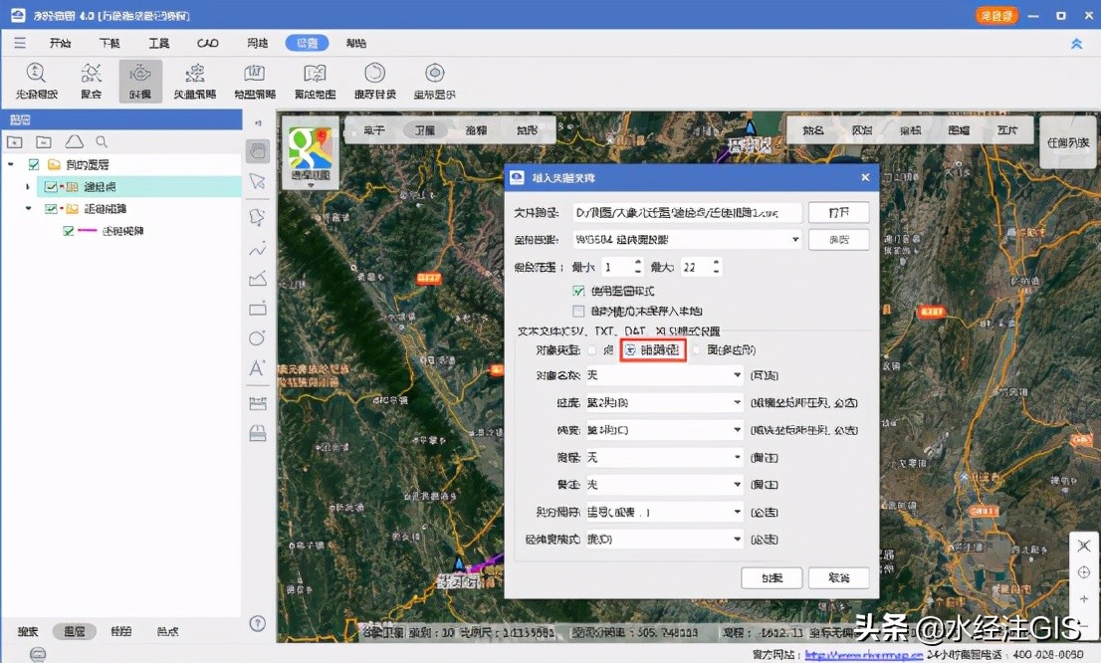Screen dimensions: 1101x663
Task: Click the orange login button
Action: pyautogui.click(x=996, y=16)
